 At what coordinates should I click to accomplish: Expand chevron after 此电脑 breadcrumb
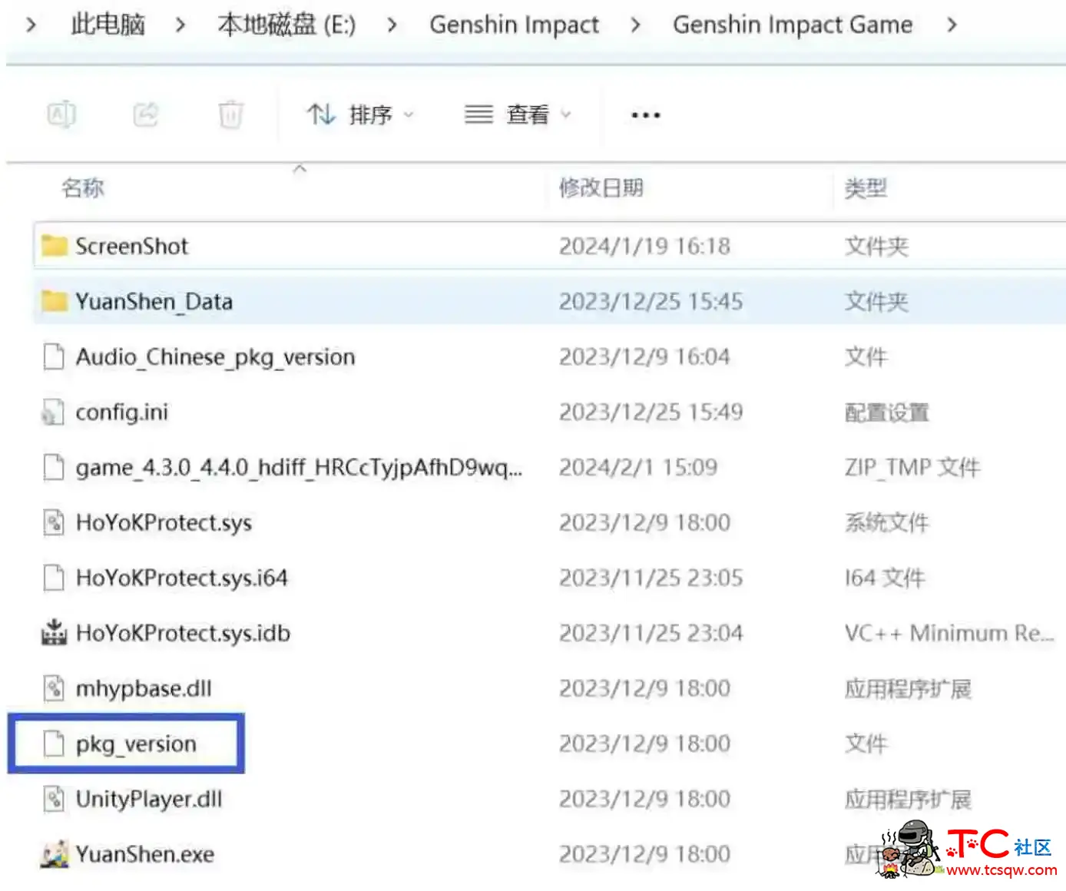coord(180,25)
